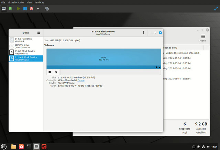Image resolution: width=220 pixels, height=150 pixels.
Task: Maximize the Disks window
Action: (155, 33)
